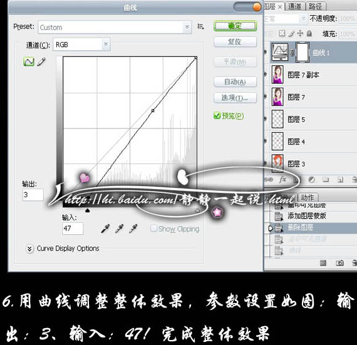This screenshot has height=345, width=357.
Task: Click the lock image pixels brush icon
Action: point(291,34)
